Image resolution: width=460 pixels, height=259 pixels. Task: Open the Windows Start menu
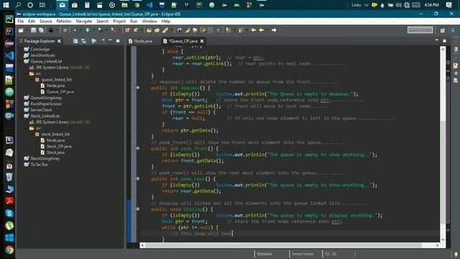pos(6,5)
